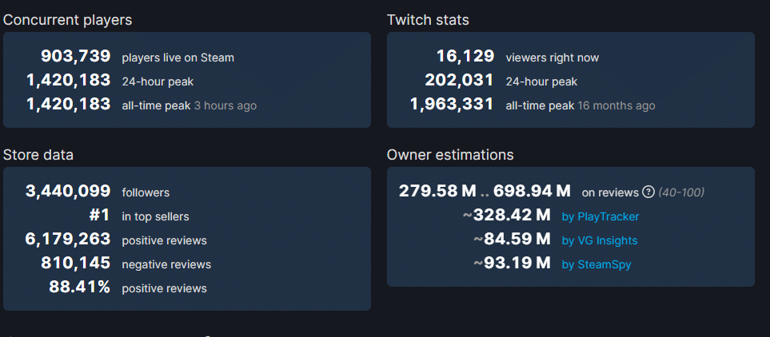Click the 6,179,263 positive reviews count
The width and height of the screenshot is (770, 337).
click(x=67, y=240)
